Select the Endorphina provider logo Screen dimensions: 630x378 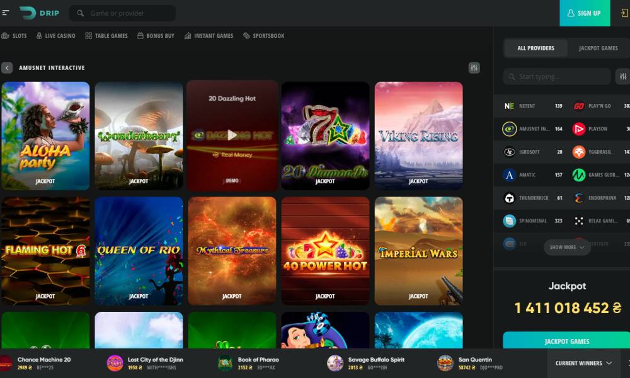coord(578,198)
